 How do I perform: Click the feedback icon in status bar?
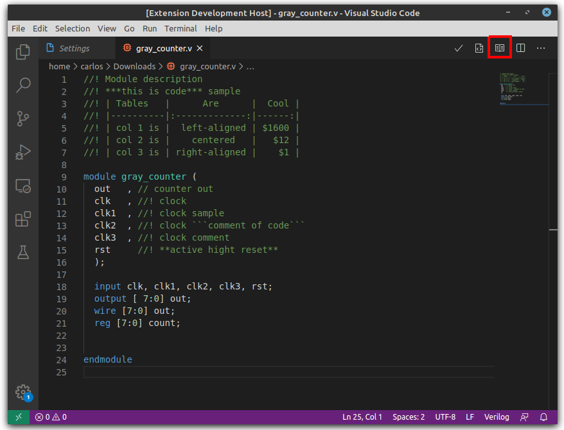(x=524, y=417)
